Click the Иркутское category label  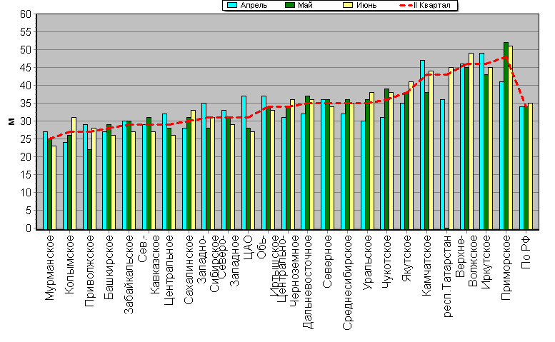(486, 262)
